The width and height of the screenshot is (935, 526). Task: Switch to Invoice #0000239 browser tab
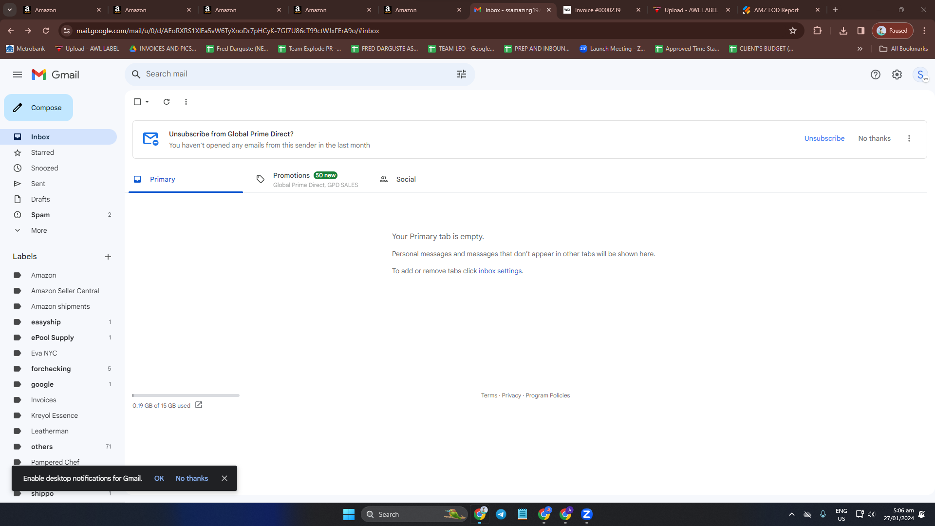point(598,10)
